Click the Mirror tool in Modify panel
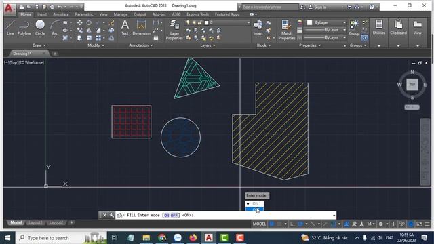This screenshot has height=244, width=434. (x=89, y=30)
